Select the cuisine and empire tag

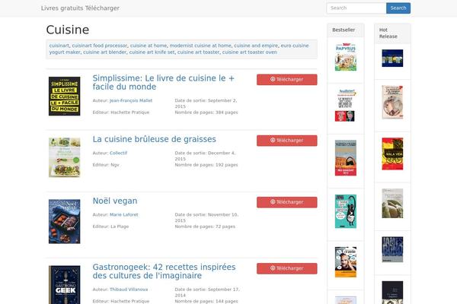tap(256, 46)
